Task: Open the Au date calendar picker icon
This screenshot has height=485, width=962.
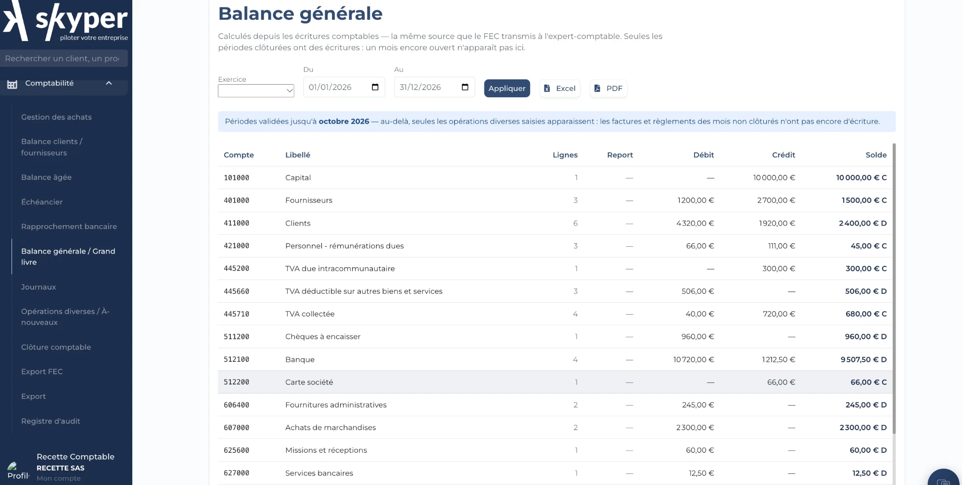Action: click(x=465, y=87)
